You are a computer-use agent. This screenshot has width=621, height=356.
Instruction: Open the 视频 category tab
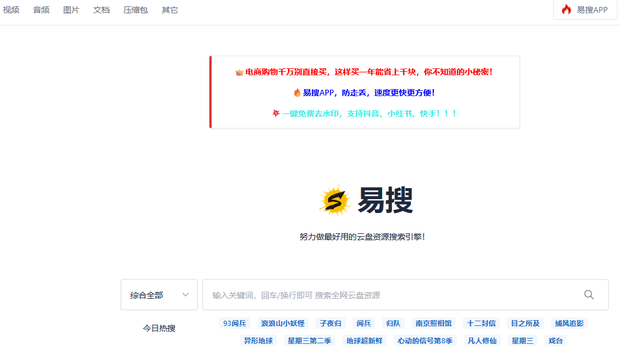pyautogui.click(x=11, y=10)
